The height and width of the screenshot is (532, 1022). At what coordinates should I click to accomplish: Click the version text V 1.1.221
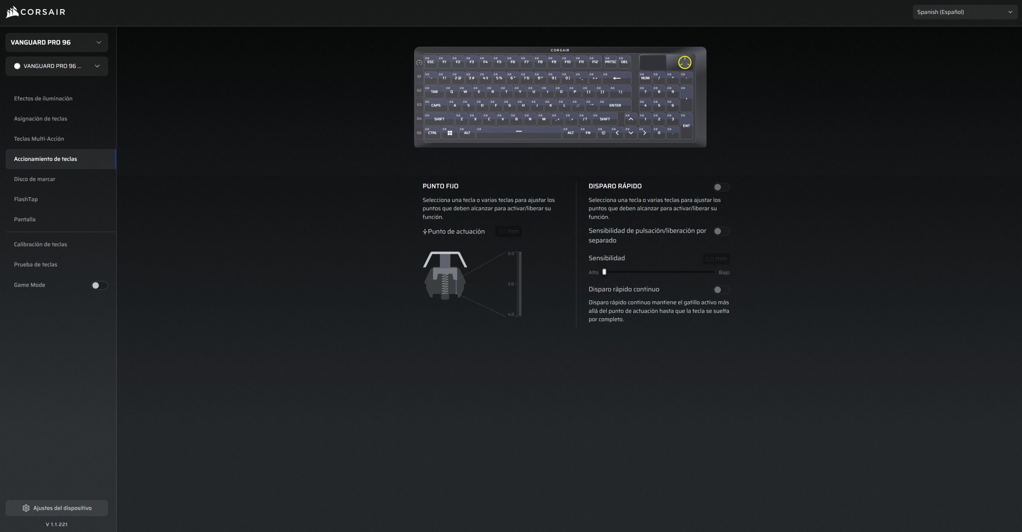coord(57,524)
